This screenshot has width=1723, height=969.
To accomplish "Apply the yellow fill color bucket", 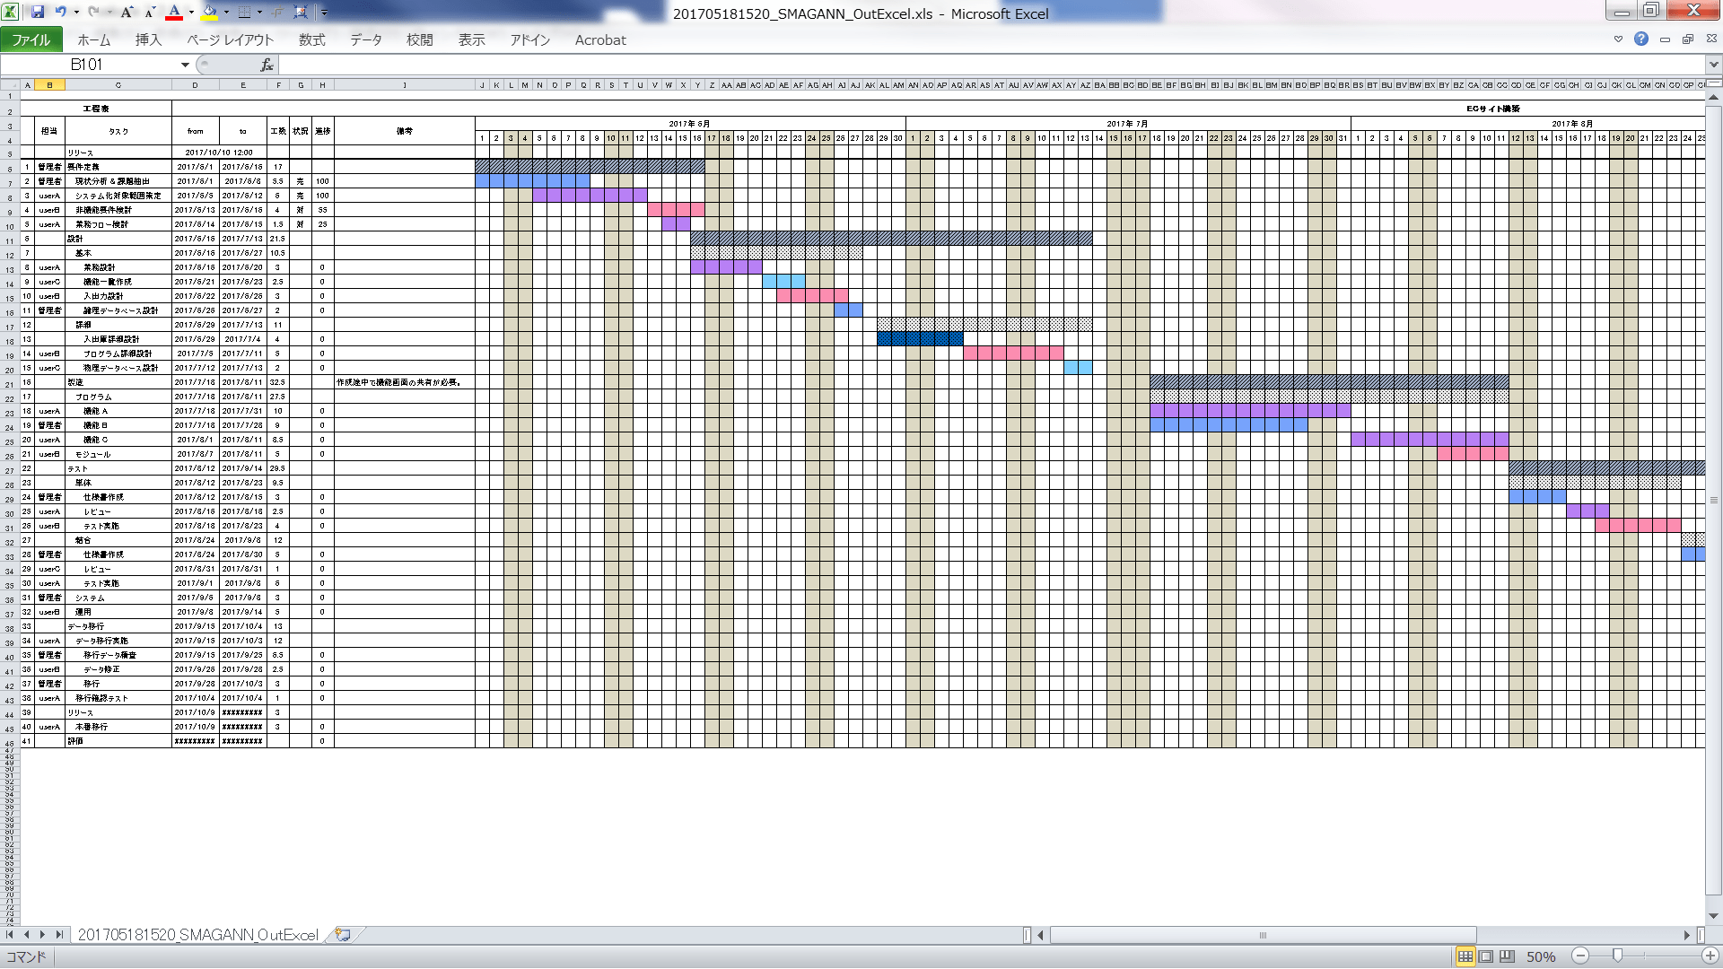I will point(210,13).
